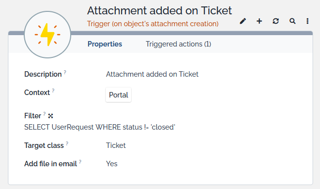Click the Portal context tag

click(x=118, y=95)
